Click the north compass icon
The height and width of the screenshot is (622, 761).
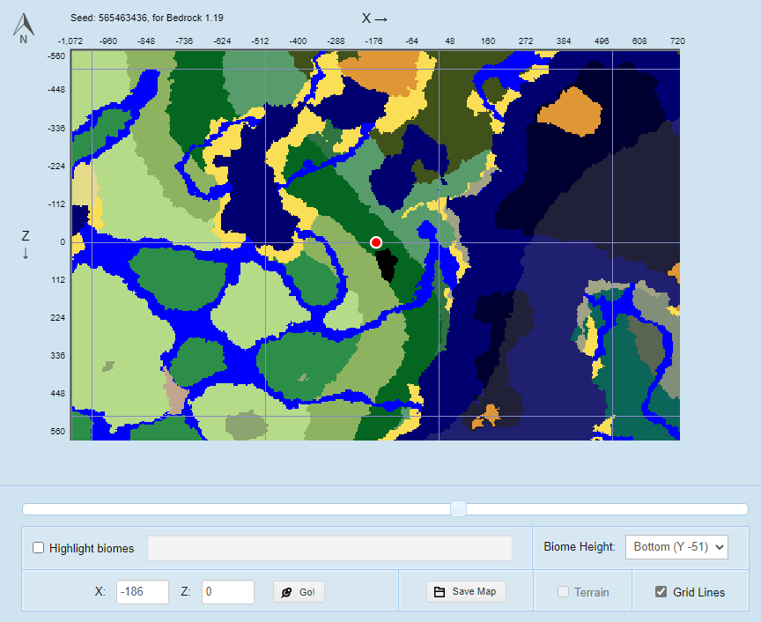(x=23, y=27)
